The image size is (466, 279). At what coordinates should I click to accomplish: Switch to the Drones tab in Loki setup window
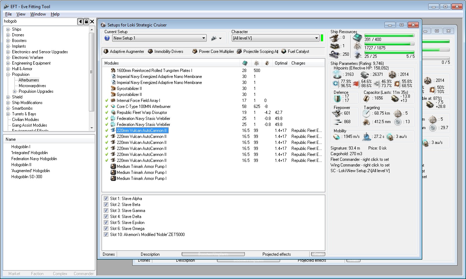[109, 254]
